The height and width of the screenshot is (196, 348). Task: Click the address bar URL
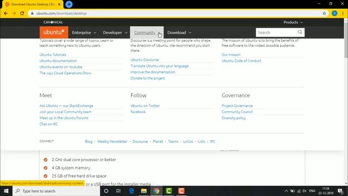click(61, 13)
